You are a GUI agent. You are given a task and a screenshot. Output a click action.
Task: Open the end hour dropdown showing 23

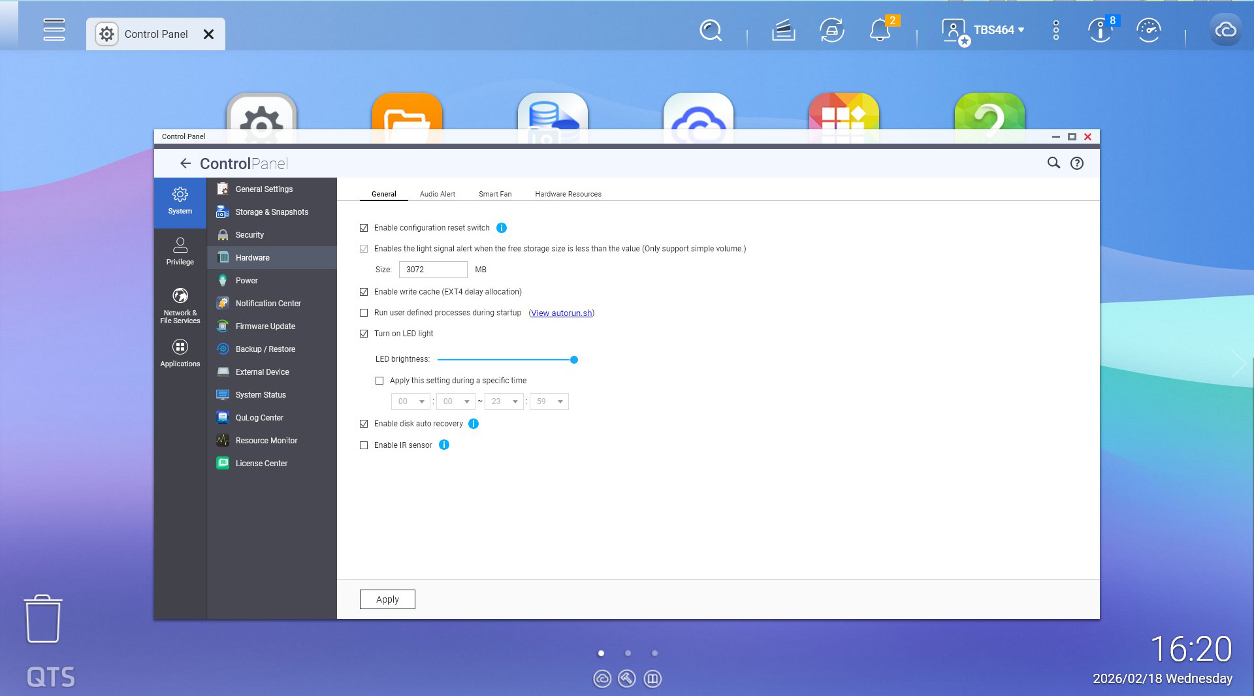[504, 402]
